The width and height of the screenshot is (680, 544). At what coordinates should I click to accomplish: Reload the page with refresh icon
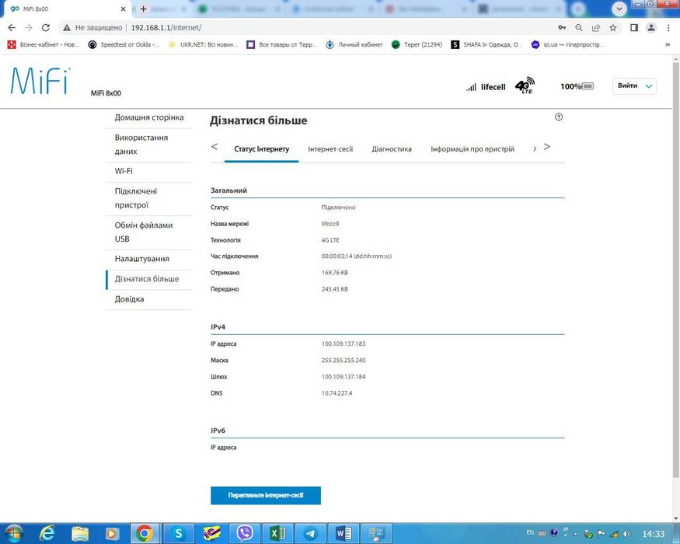point(46,27)
